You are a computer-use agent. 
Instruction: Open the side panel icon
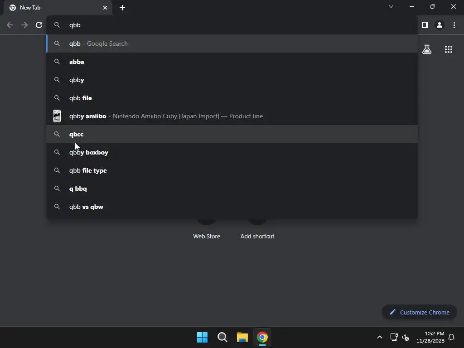tap(425, 25)
